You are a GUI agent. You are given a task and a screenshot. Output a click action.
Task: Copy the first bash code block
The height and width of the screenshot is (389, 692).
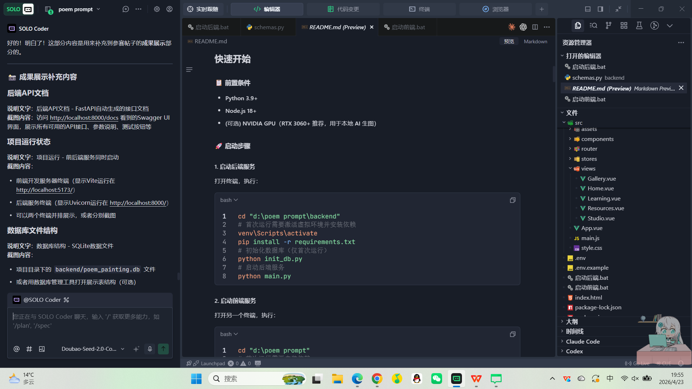click(512, 200)
